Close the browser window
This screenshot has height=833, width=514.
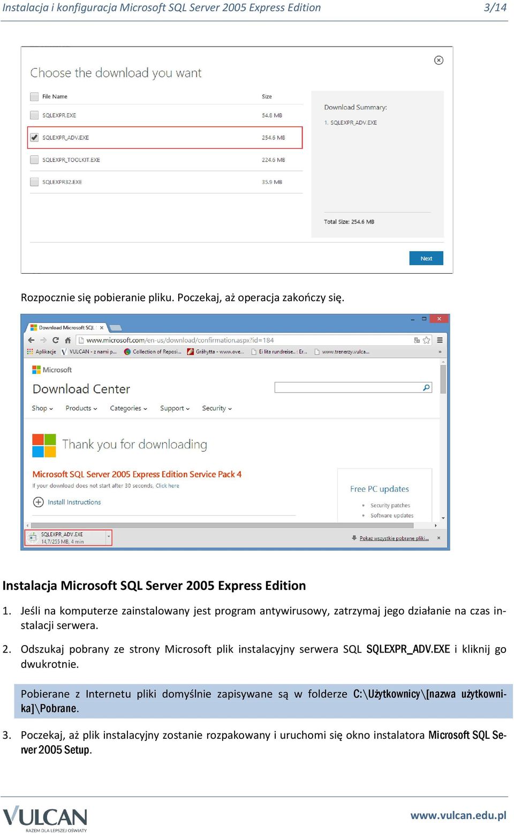pos(439,319)
